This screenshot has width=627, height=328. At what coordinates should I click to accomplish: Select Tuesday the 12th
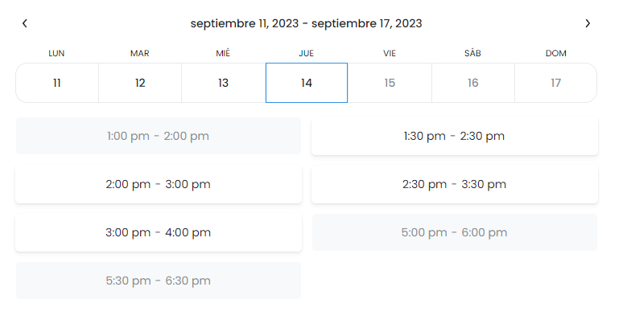140,83
